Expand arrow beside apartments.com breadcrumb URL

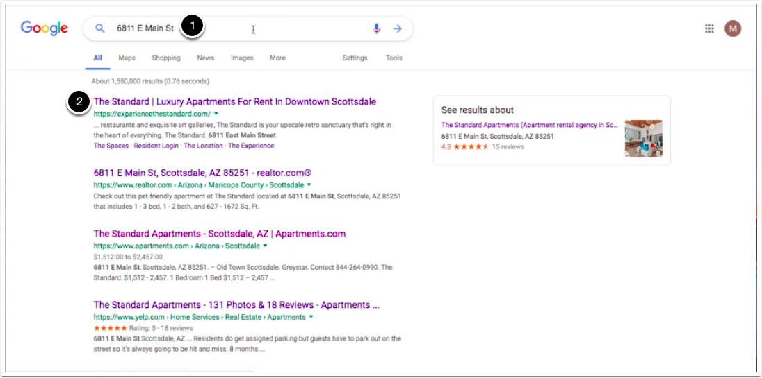[x=265, y=246]
